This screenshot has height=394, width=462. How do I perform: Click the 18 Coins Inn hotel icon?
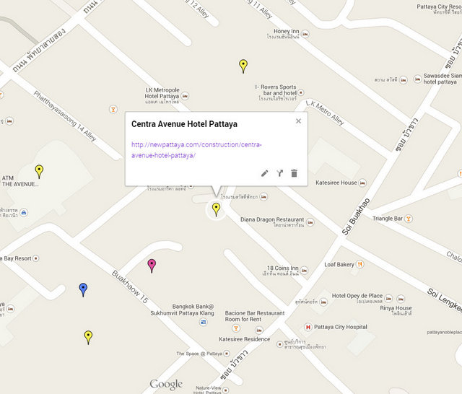click(304, 270)
